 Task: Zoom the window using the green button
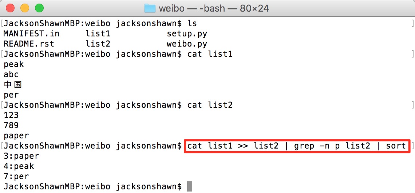click(39, 8)
